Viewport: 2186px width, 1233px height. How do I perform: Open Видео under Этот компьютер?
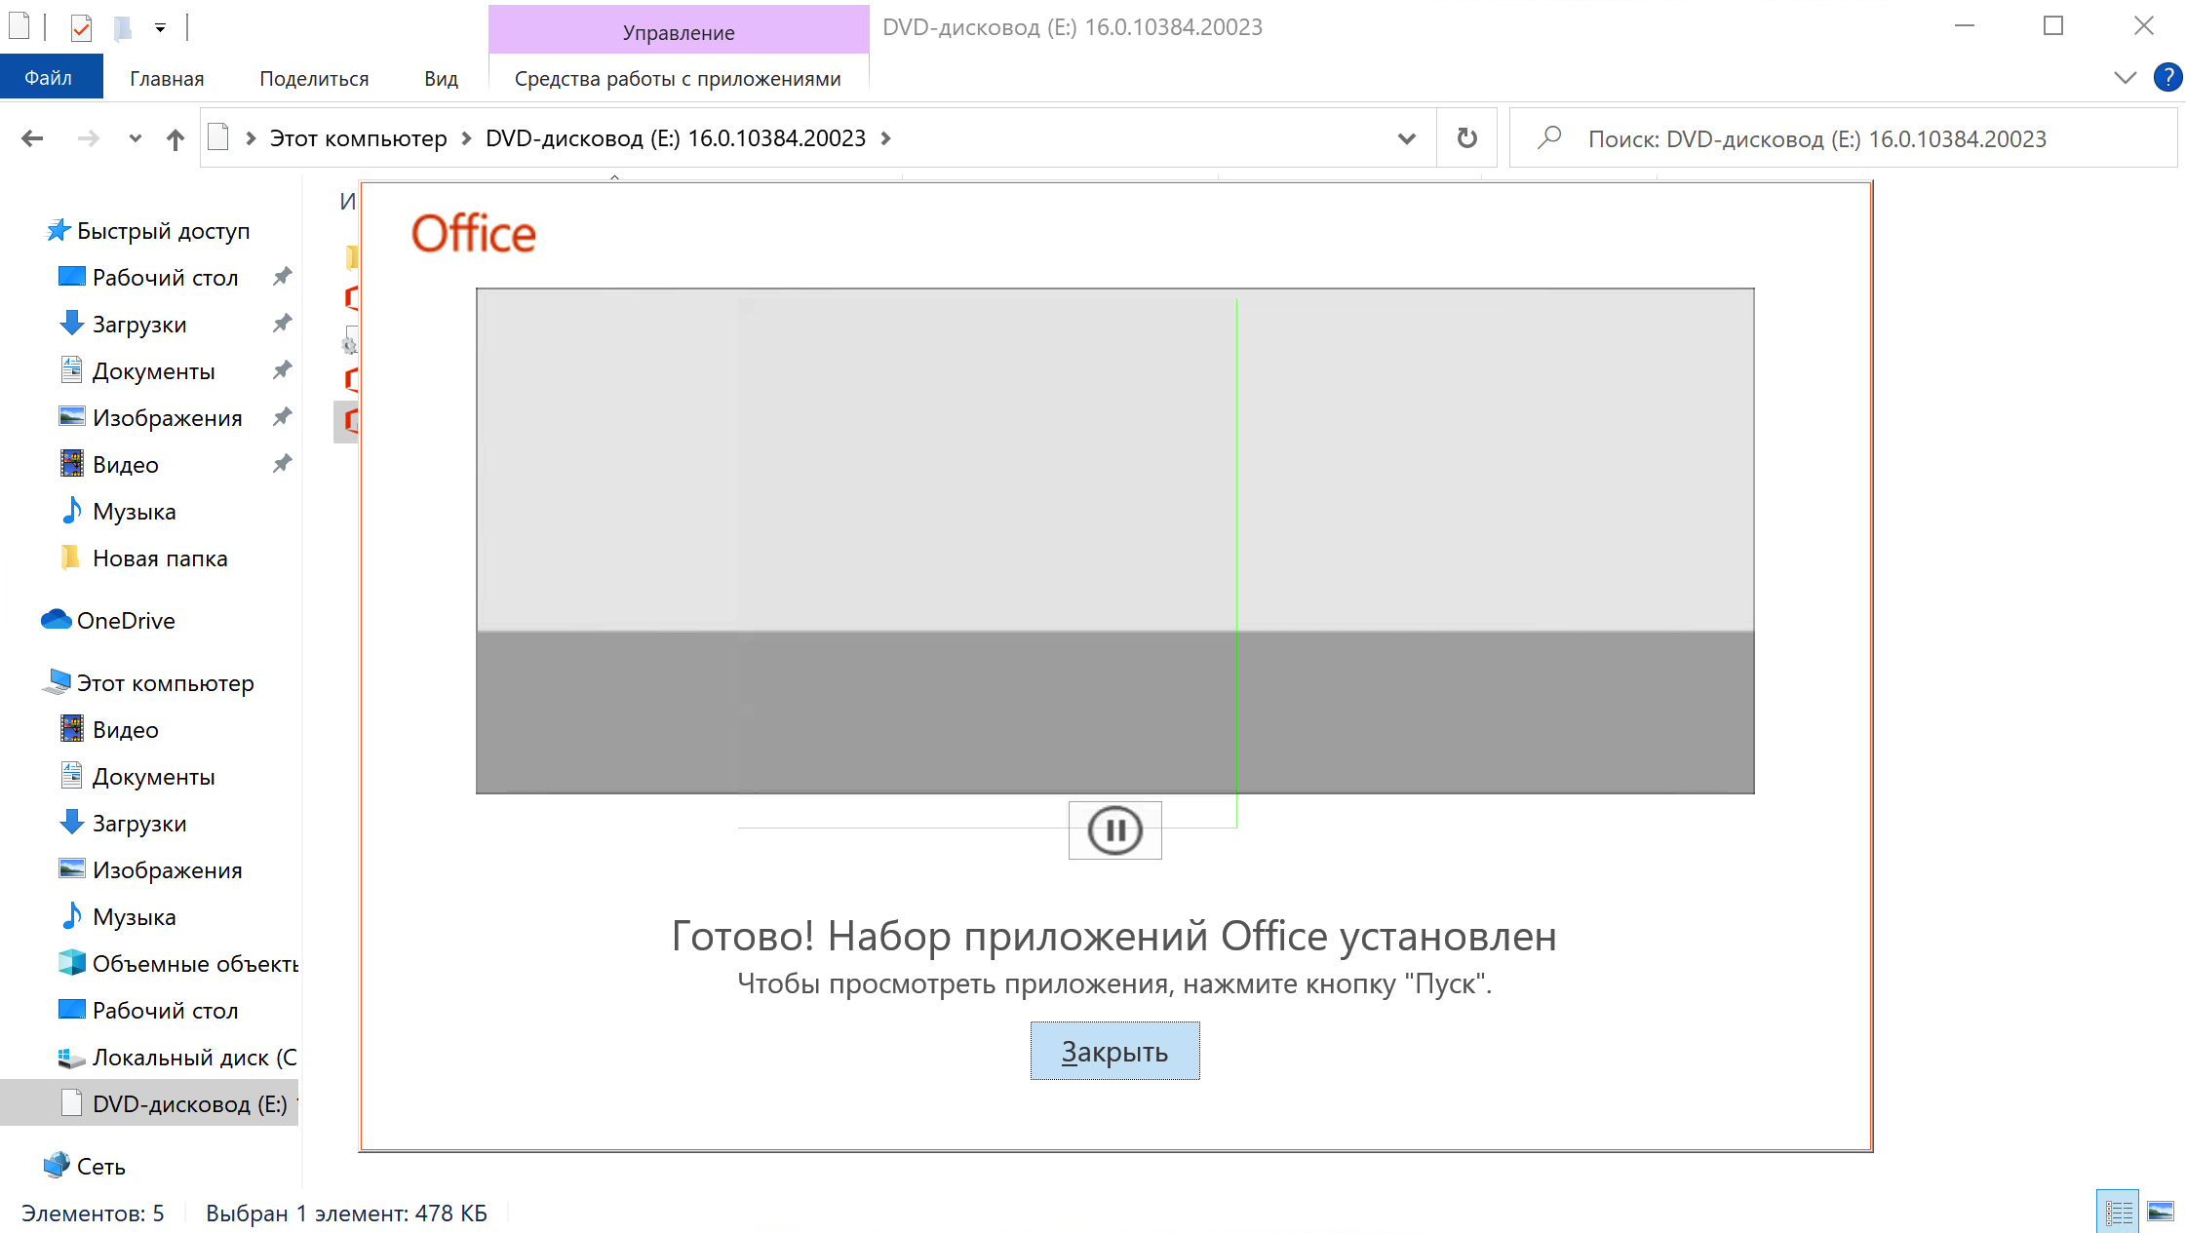(x=125, y=730)
